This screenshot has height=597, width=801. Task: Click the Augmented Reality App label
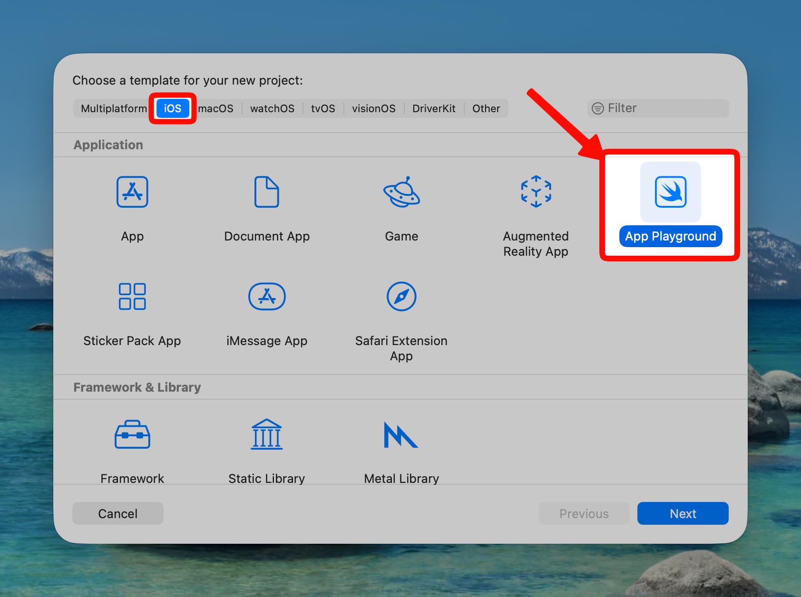(x=536, y=244)
